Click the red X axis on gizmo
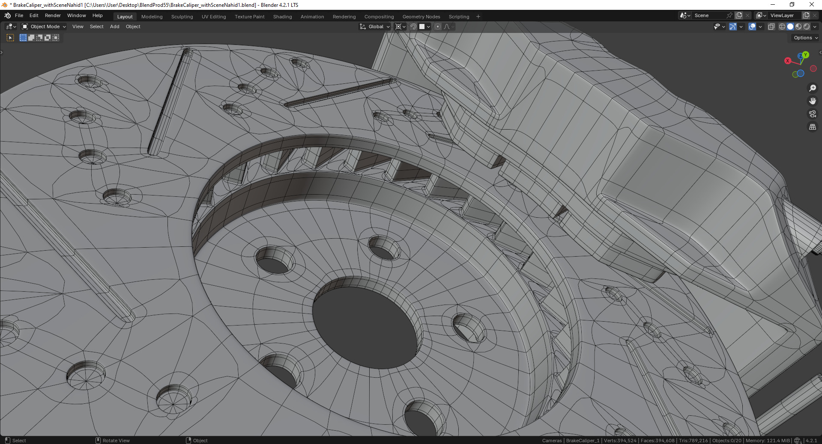This screenshot has height=444, width=822. [787, 61]
